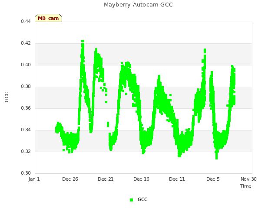Click the 0.40 y-axis value
278x208 pixels.
tap(26, 65)
